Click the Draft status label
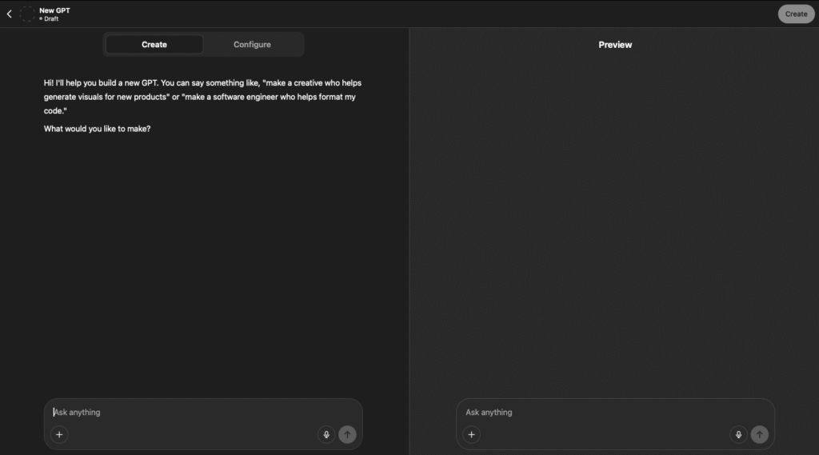Image resolution: width=819 pixels, height=455 pixels. coord(51,18)
